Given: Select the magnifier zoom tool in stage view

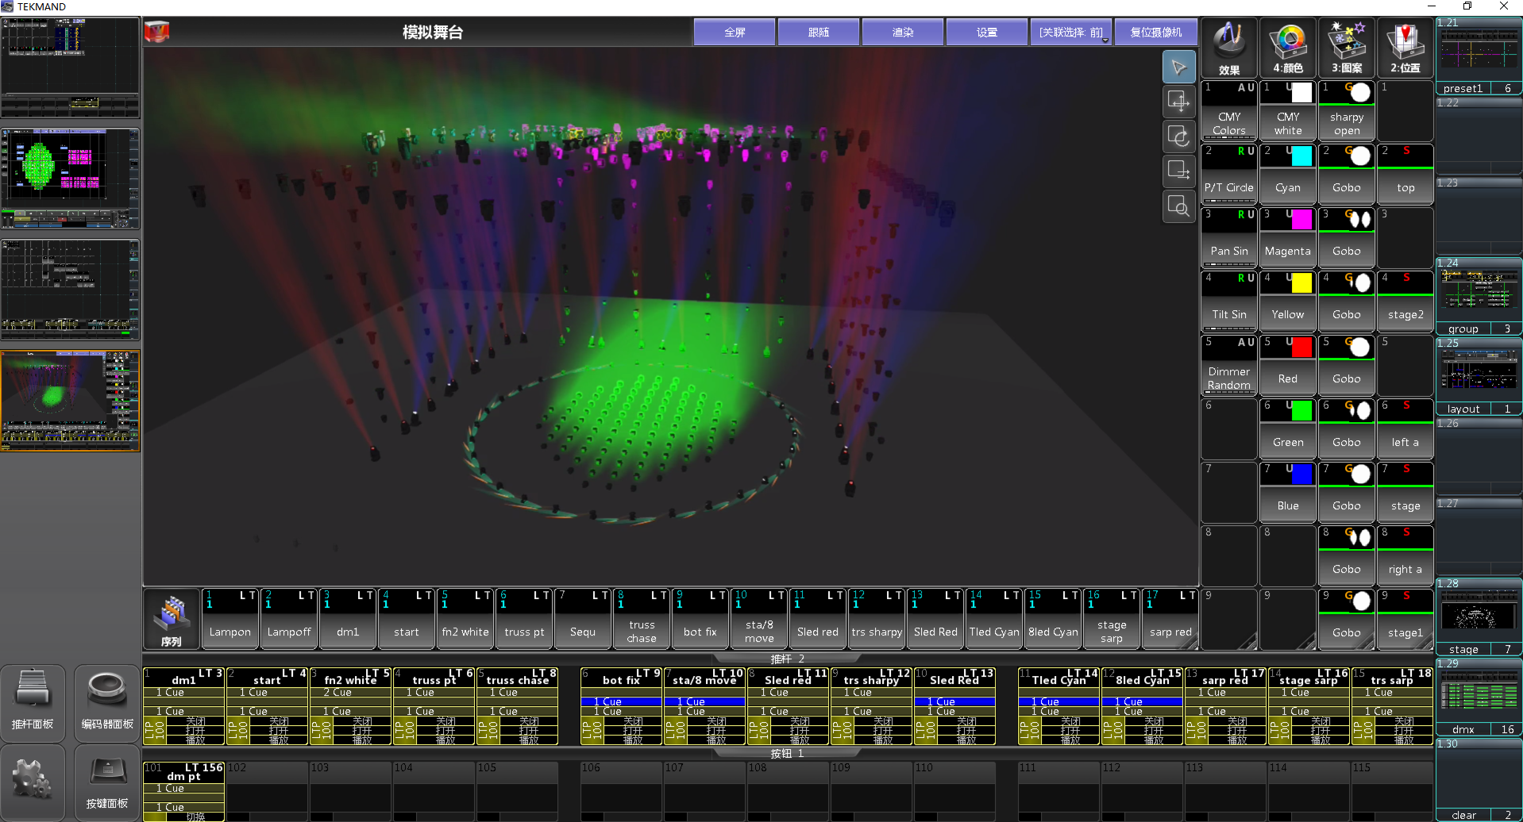Looking at the screenshot, I should pos(1179,207).
